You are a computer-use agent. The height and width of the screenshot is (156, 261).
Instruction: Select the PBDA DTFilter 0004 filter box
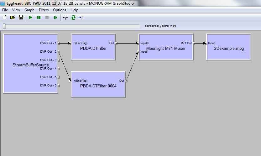(98, 85)
